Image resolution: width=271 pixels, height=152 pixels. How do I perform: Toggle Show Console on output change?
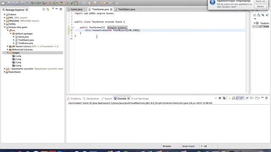pos(238,98)
